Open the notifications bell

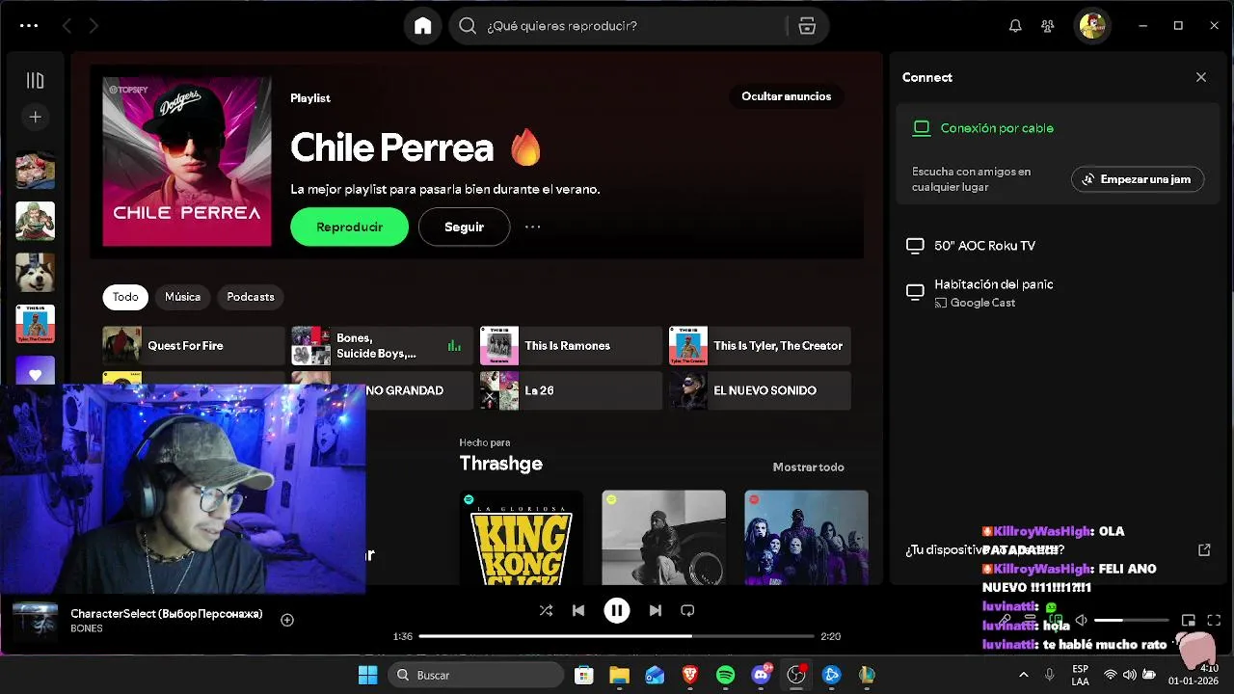pos(1015,26)
